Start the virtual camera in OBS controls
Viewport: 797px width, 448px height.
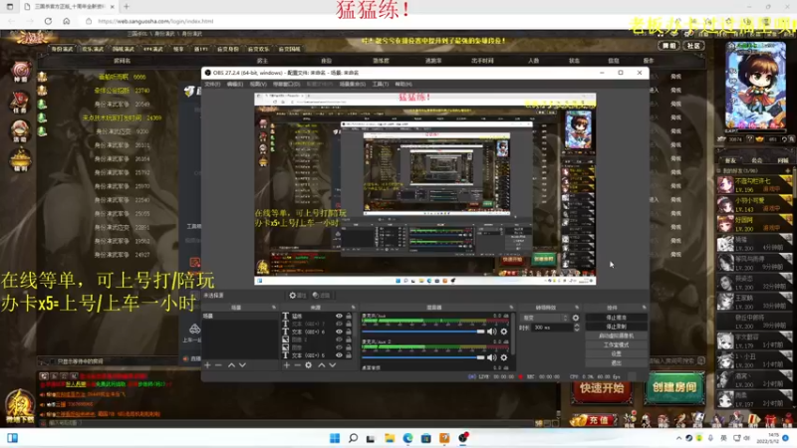tap(616, 336)
